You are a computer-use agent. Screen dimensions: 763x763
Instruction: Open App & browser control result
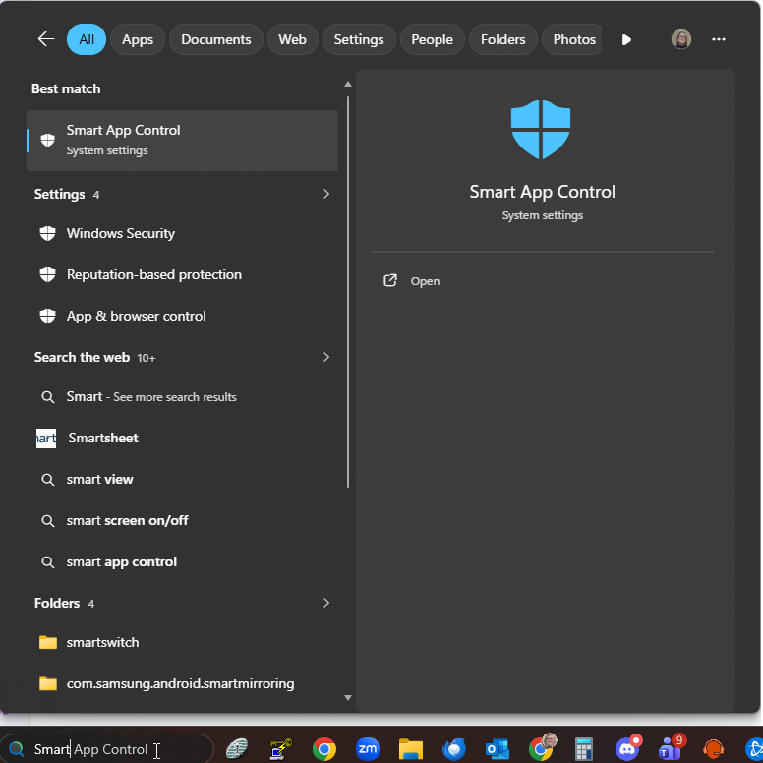pos(183,316)
